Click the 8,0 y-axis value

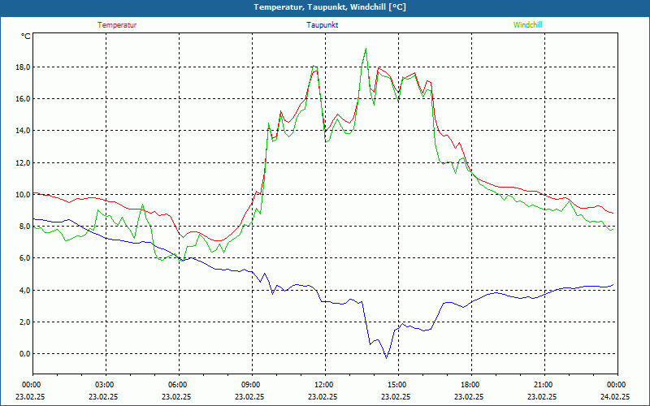coord(25,227)
